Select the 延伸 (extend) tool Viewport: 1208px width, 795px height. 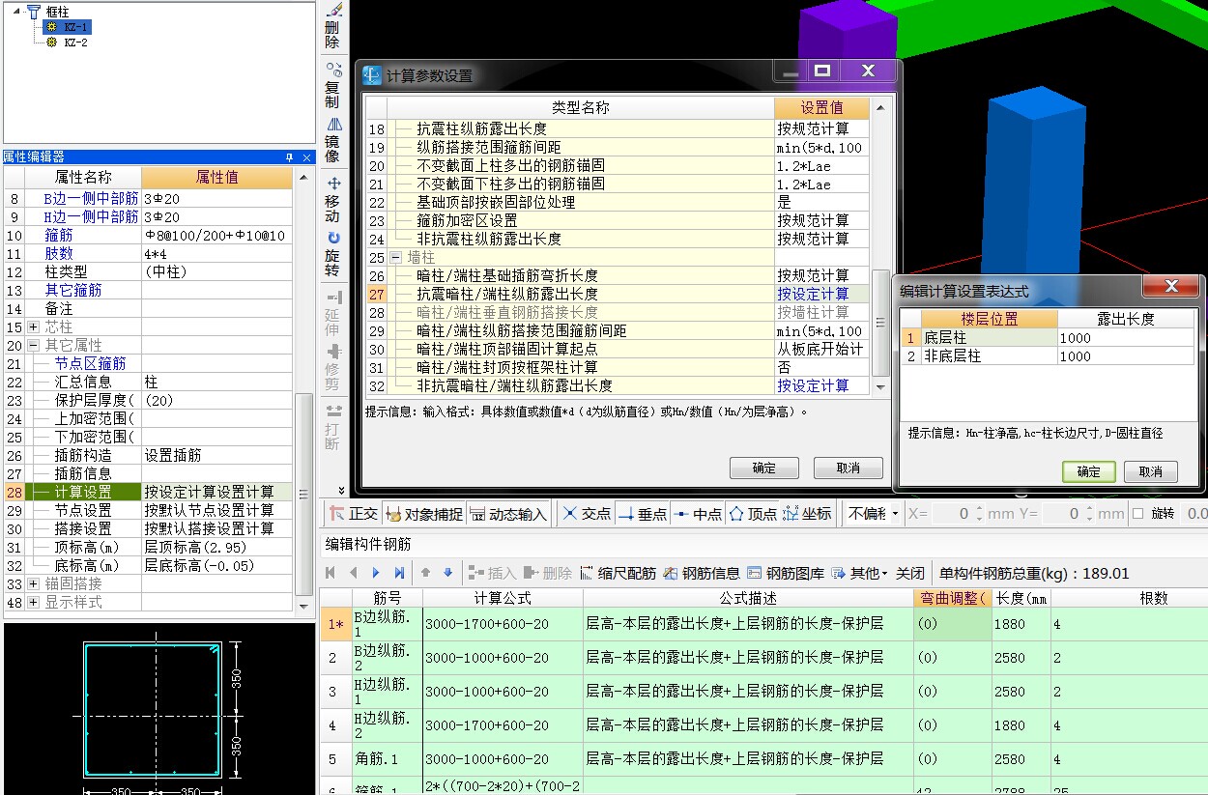[333, 312]
